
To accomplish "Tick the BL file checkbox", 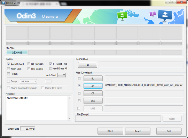I will [x=79, y=79].
